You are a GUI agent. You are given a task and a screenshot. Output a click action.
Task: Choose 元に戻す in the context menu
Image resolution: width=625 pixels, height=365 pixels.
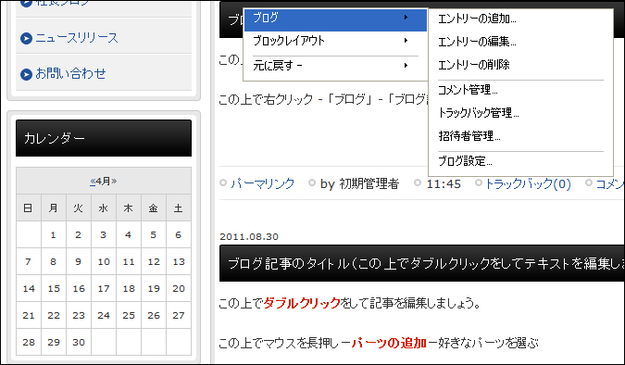click(335, 66)
